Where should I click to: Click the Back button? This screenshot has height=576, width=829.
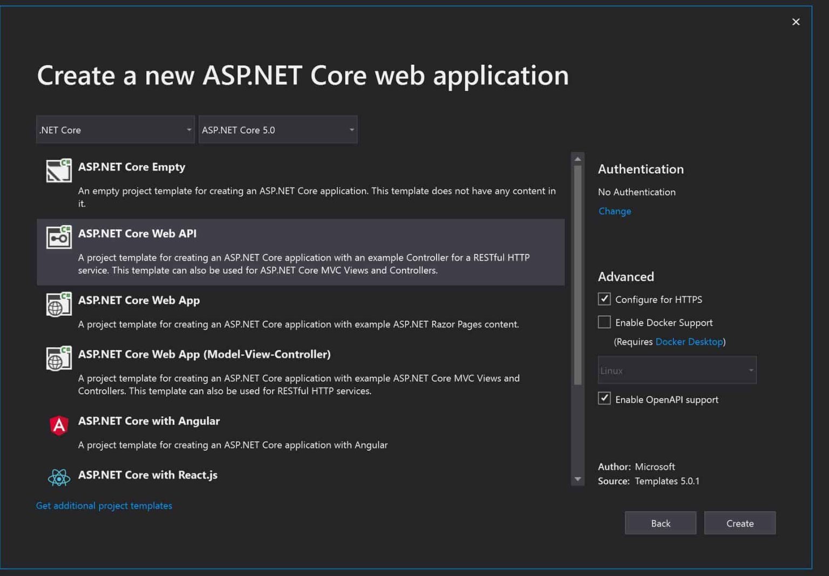(x=661, y=523)
